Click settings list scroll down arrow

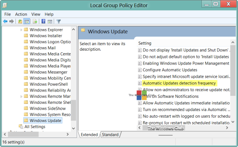point(233,122)
